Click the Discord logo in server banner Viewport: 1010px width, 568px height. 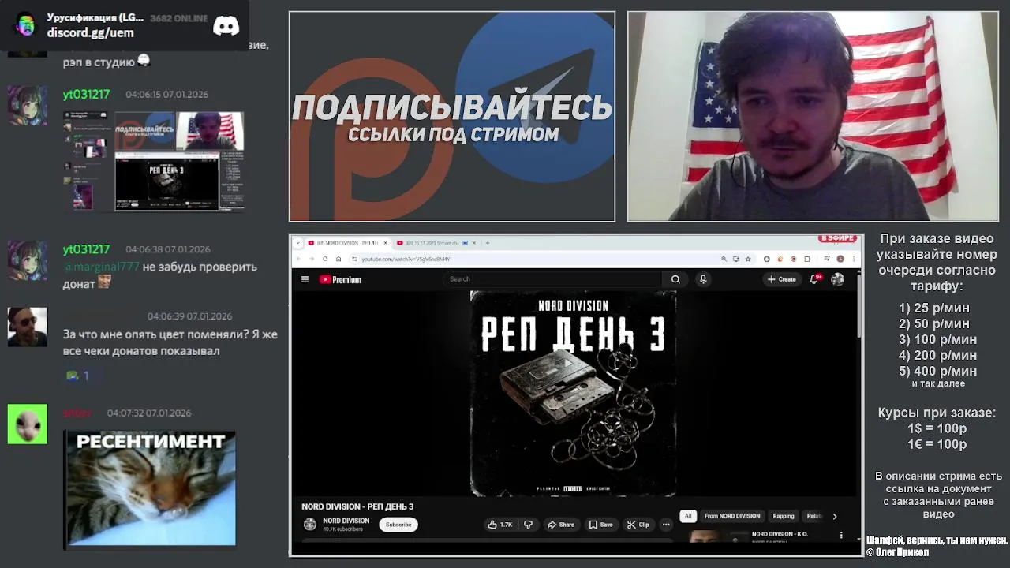[226, 26]
